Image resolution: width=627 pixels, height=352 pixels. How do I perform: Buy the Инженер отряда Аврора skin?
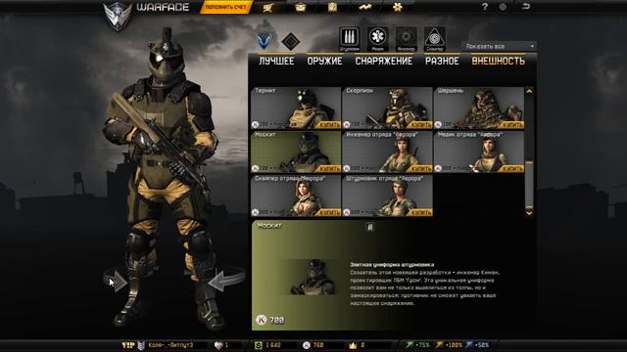coord(421,169)
